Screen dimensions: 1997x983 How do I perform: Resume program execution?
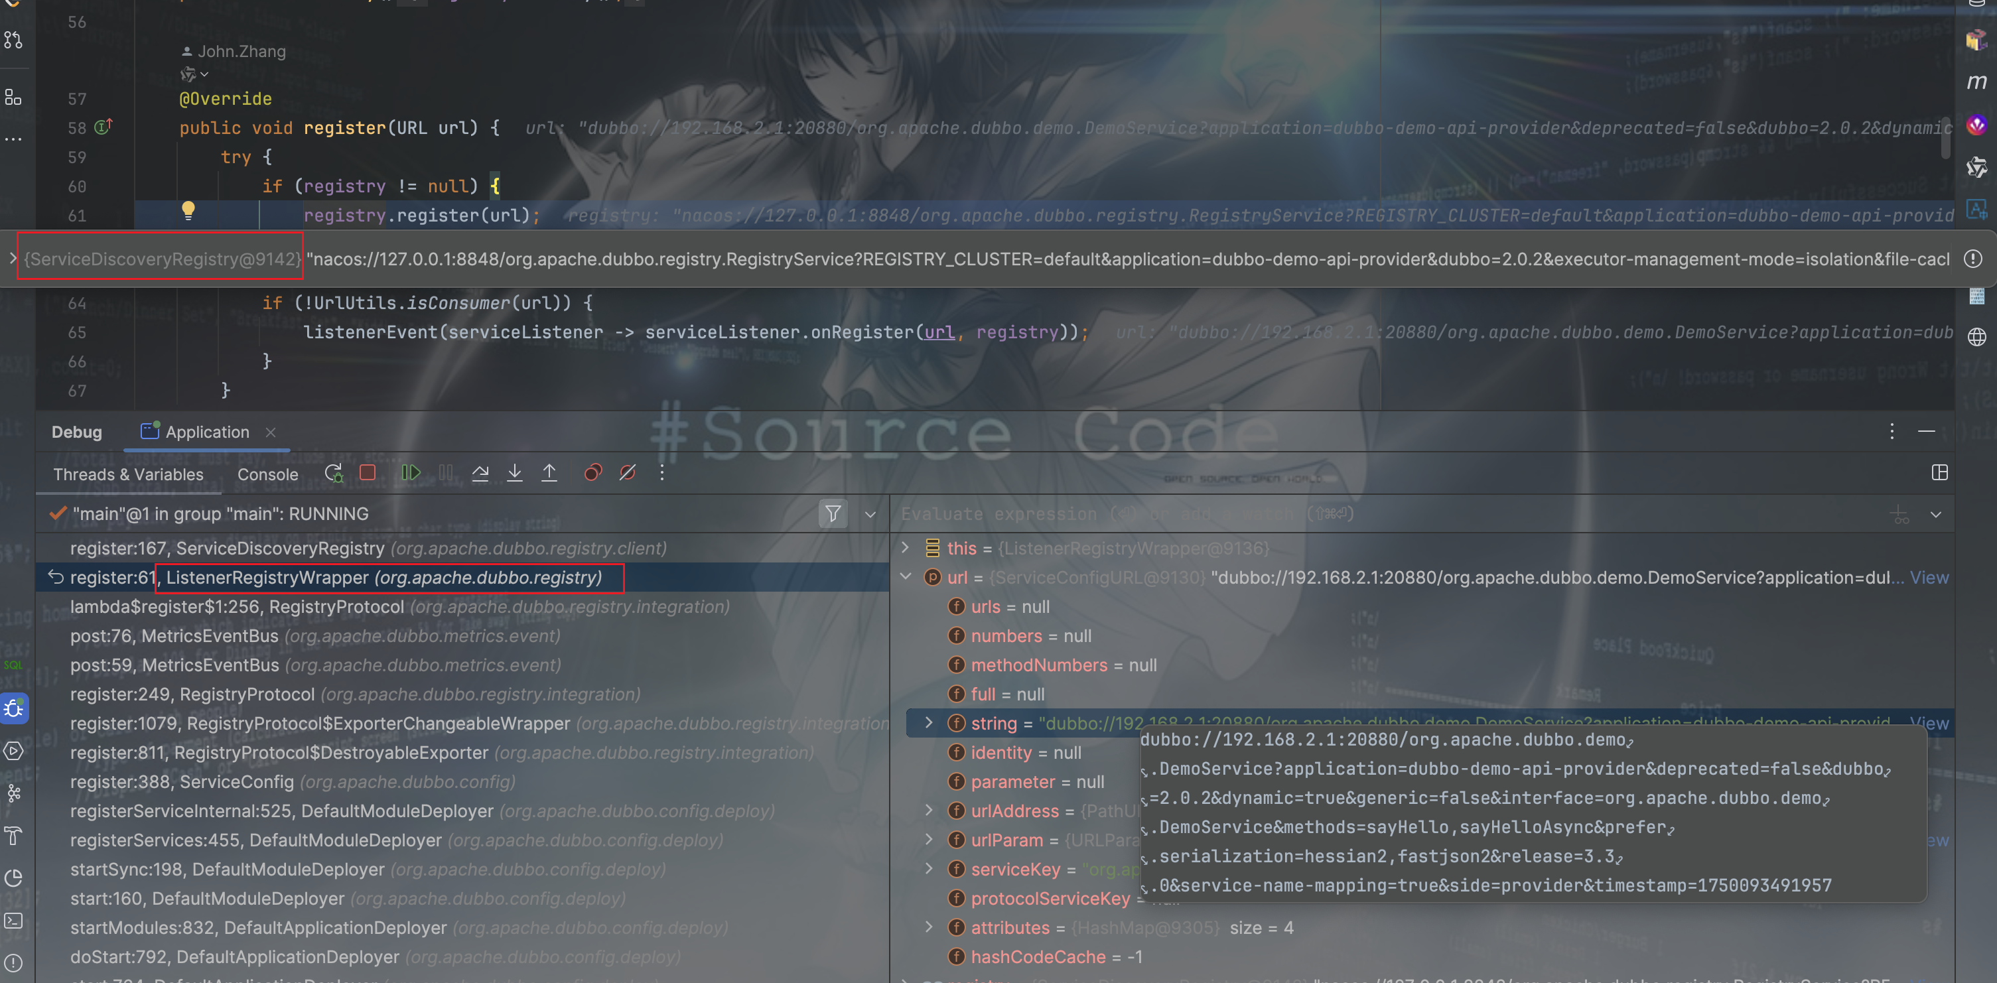coord(411,472)
